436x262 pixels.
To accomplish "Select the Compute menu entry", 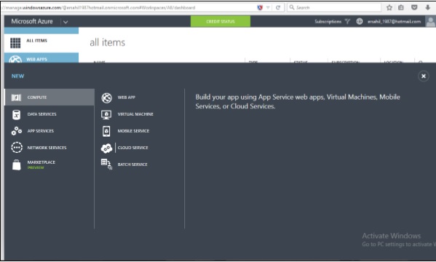I will coord(49,98).
